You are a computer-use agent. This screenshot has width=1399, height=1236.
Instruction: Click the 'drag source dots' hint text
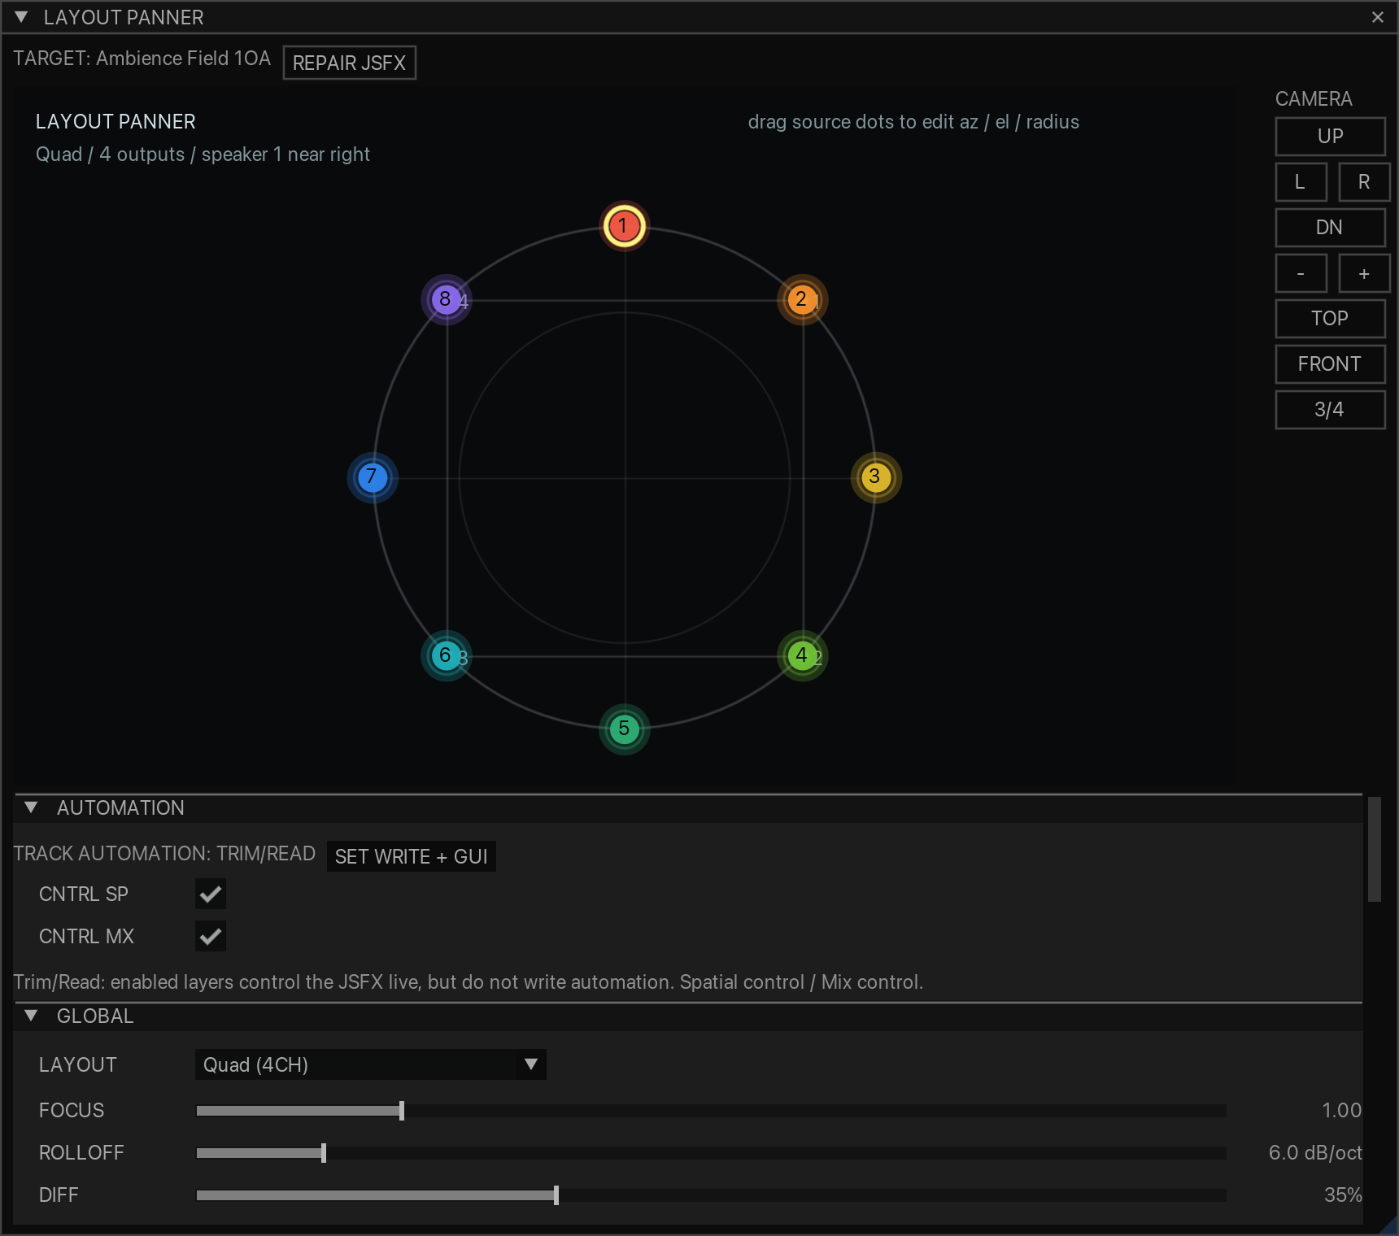(913, 122)
